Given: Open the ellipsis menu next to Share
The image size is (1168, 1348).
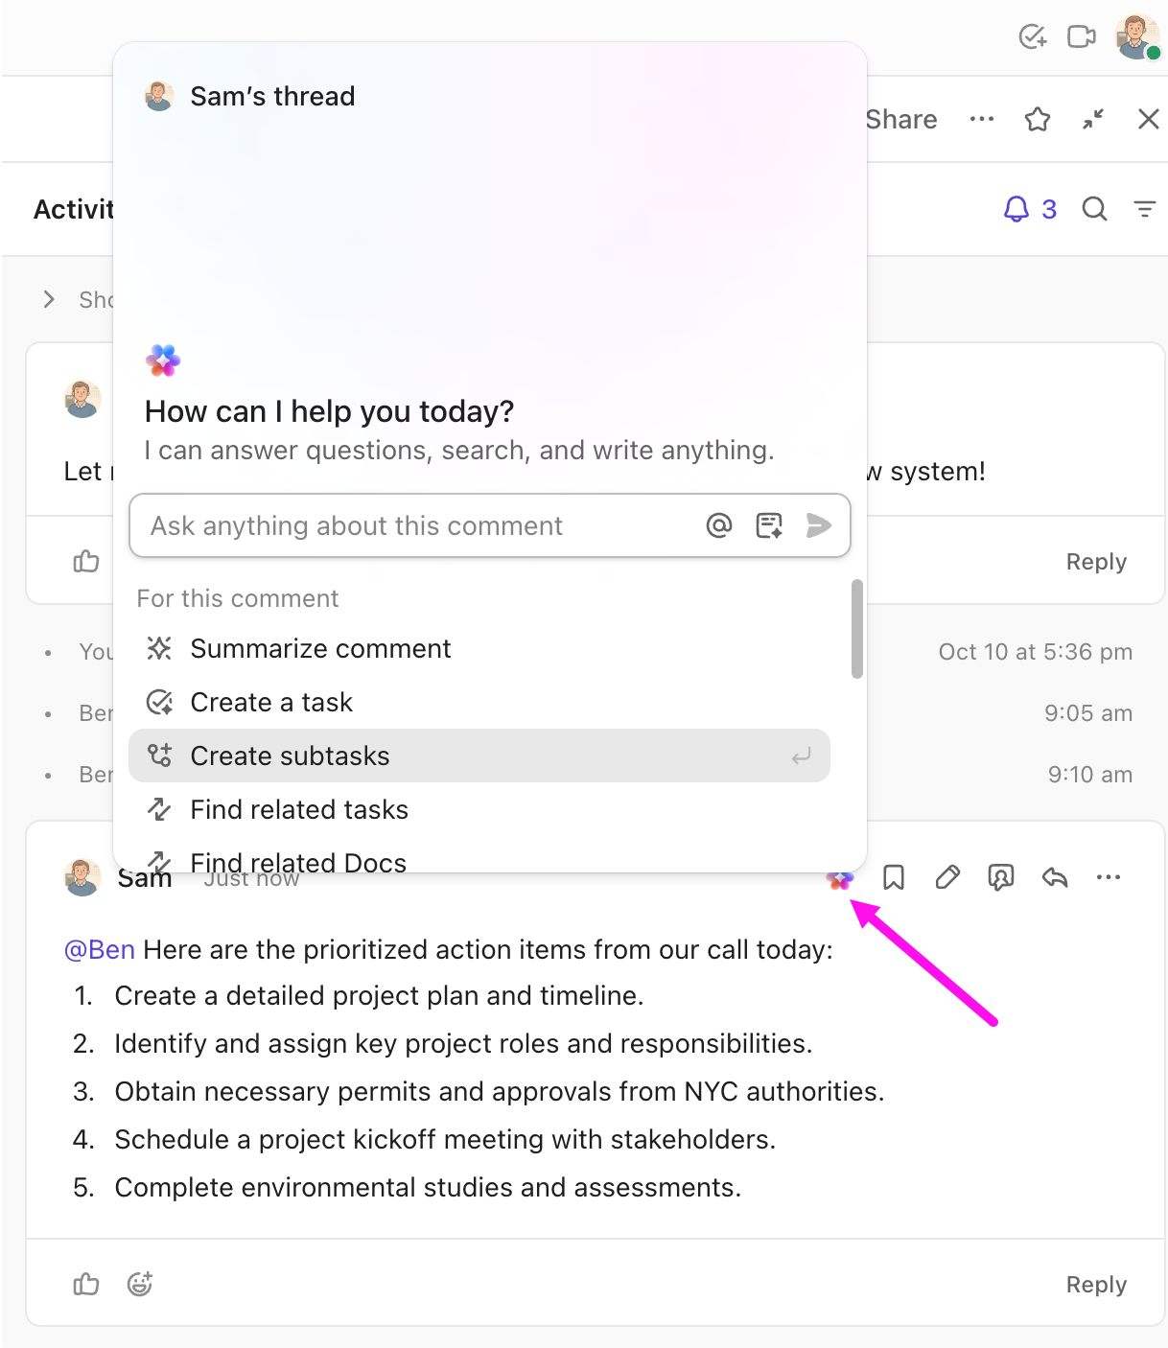Looking at the screenshot, I should (x=981, y=119).
